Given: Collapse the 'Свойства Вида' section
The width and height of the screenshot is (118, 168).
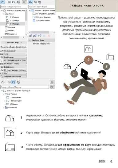Looking at the screenshot, I should tap(30, 40).
